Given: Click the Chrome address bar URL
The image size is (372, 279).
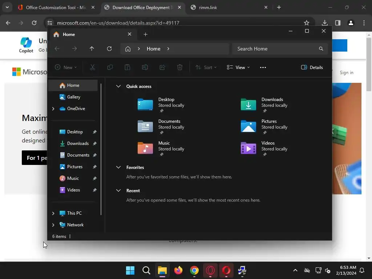Looking at the screenshot, I should (118, 23).
